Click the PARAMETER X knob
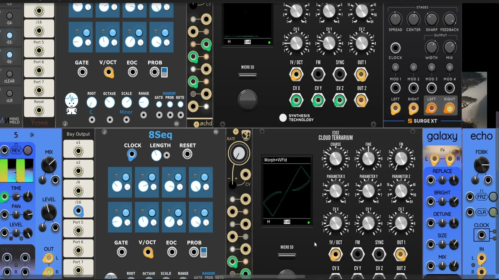 336,190
